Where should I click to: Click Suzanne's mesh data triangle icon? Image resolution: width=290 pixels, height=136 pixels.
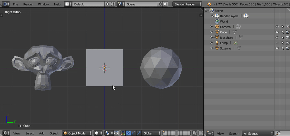pyautogui.click(x=239, y=48)
